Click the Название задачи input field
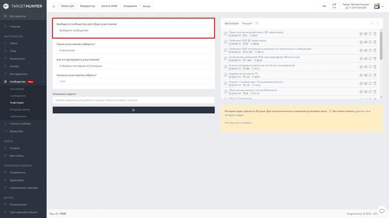Screen dimensions: 389x218 pyautogui.click(x=134, y=100)
